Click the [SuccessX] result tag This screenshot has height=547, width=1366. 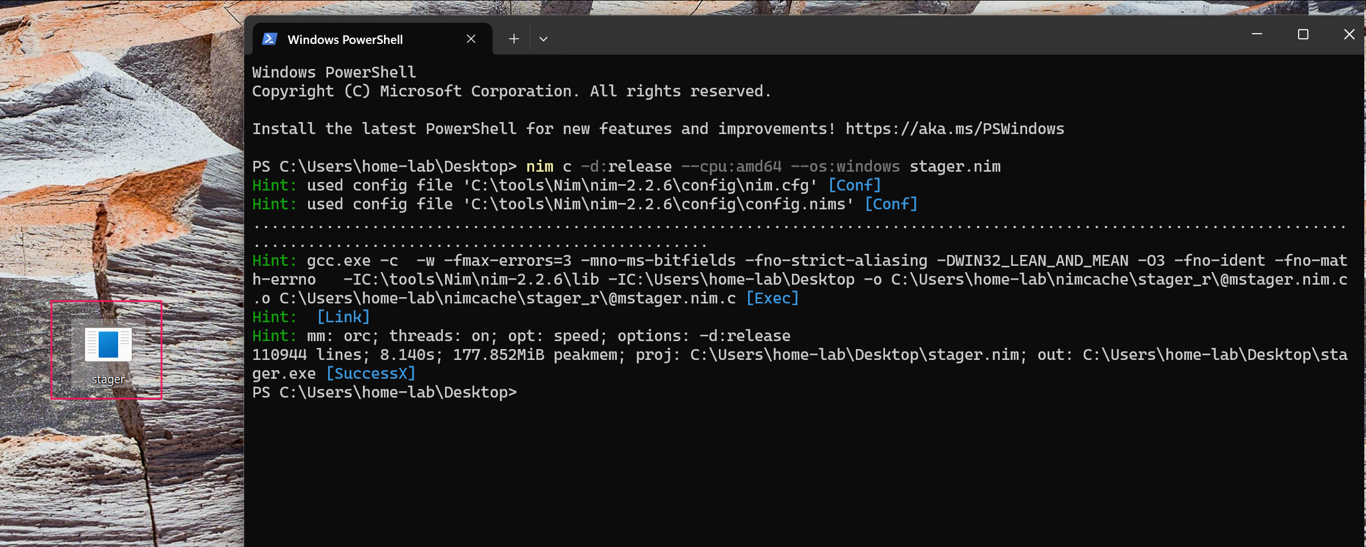click(x=370, y=374)
